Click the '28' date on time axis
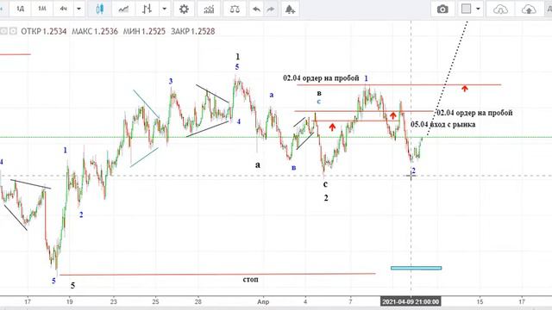The height and width of the screenshot is (310, 552). (198, 301)
